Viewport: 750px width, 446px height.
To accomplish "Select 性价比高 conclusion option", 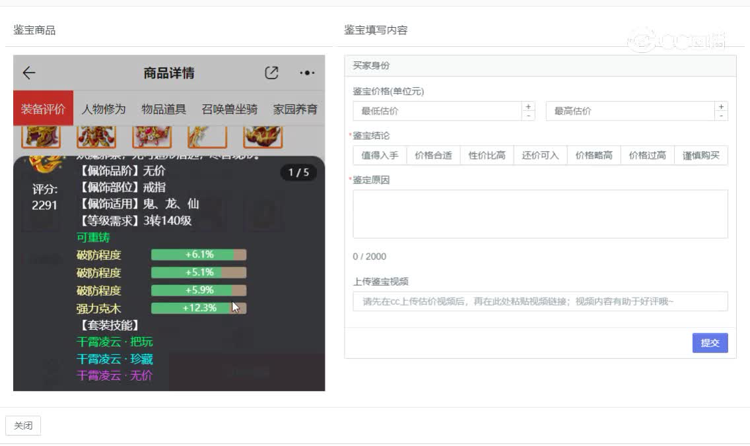I will tap(487, 155).
